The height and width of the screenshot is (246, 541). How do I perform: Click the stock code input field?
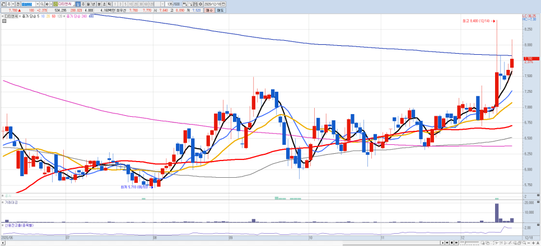pos(29,4)
